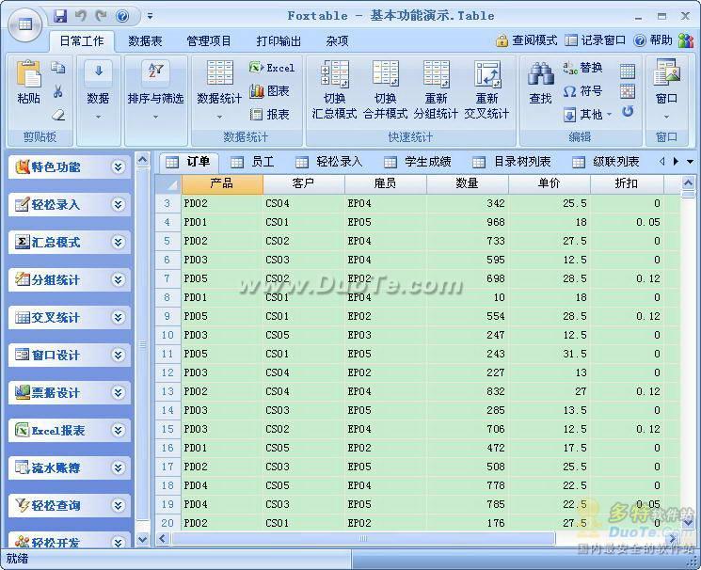
Task: Toggle 切换汇总模式
Action: pyautogui.click(x=334, y=90)
